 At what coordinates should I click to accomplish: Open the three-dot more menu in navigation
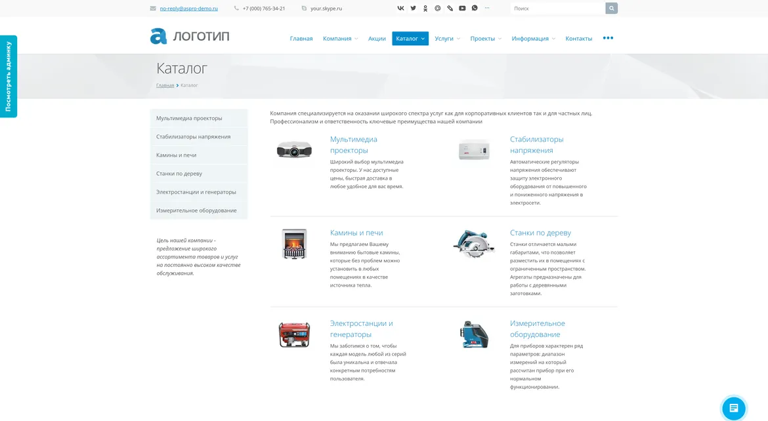608,38
